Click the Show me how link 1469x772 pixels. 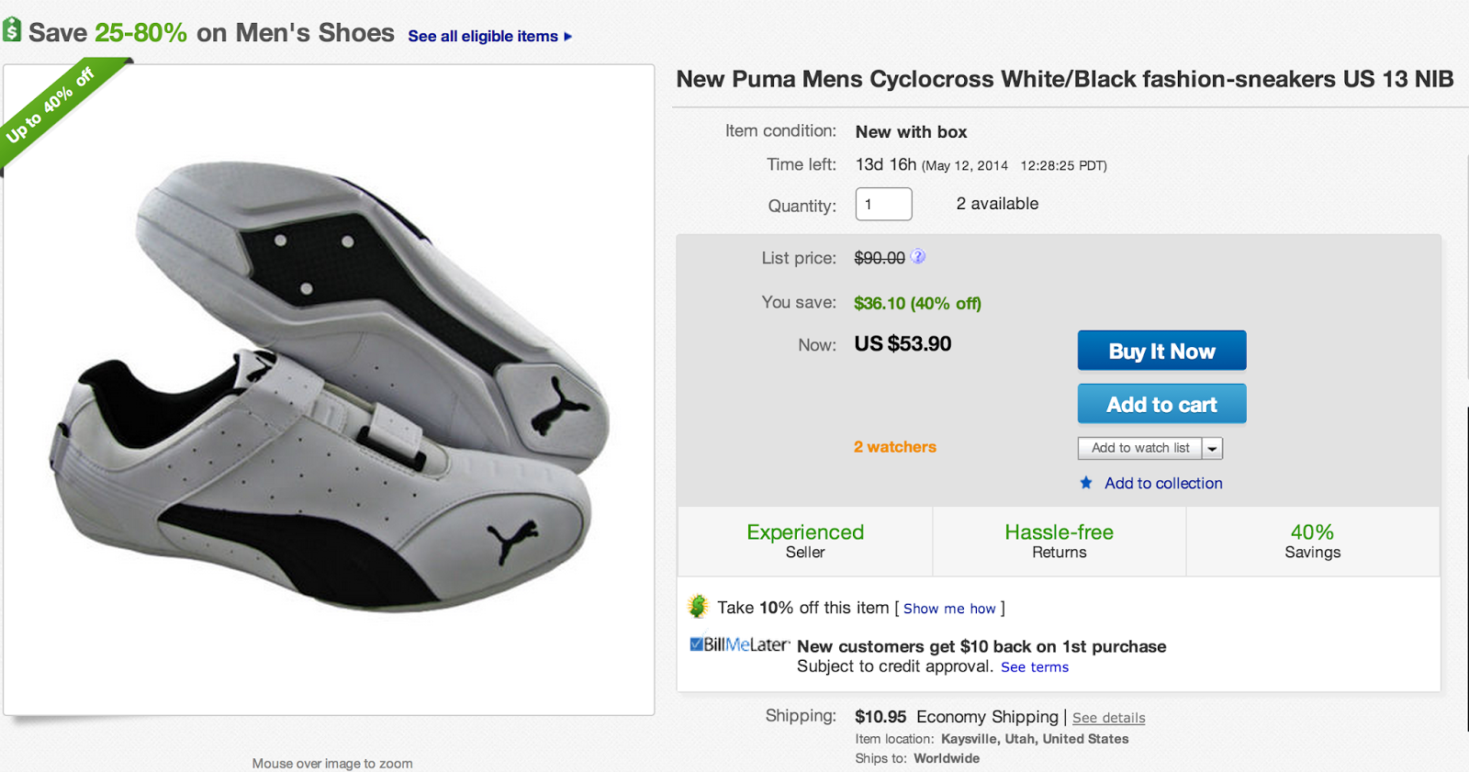[x=949, y=609]
